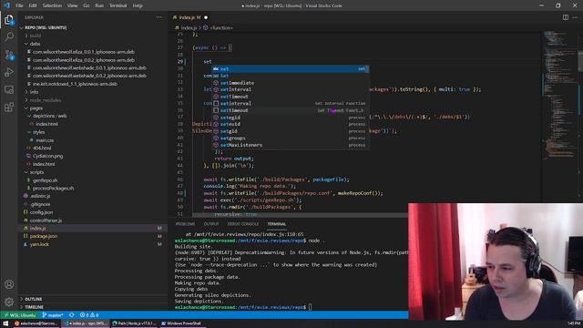Choose setMaxListeners from the suggestion list
This screenshot has width=583, height=328.
[x=291, y=146]
